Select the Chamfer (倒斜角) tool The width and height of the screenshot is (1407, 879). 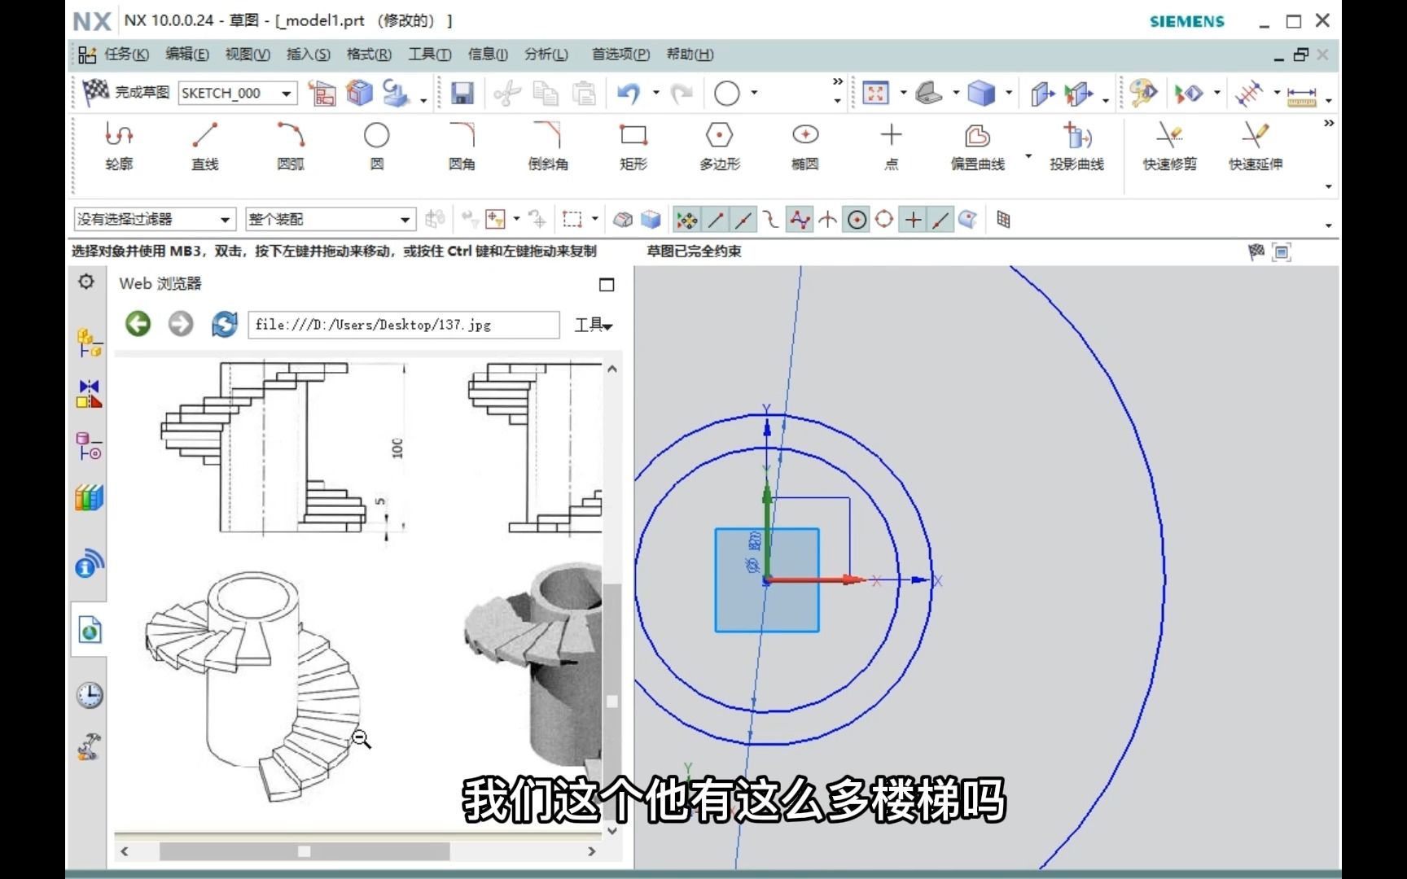[x=548, y=146]
